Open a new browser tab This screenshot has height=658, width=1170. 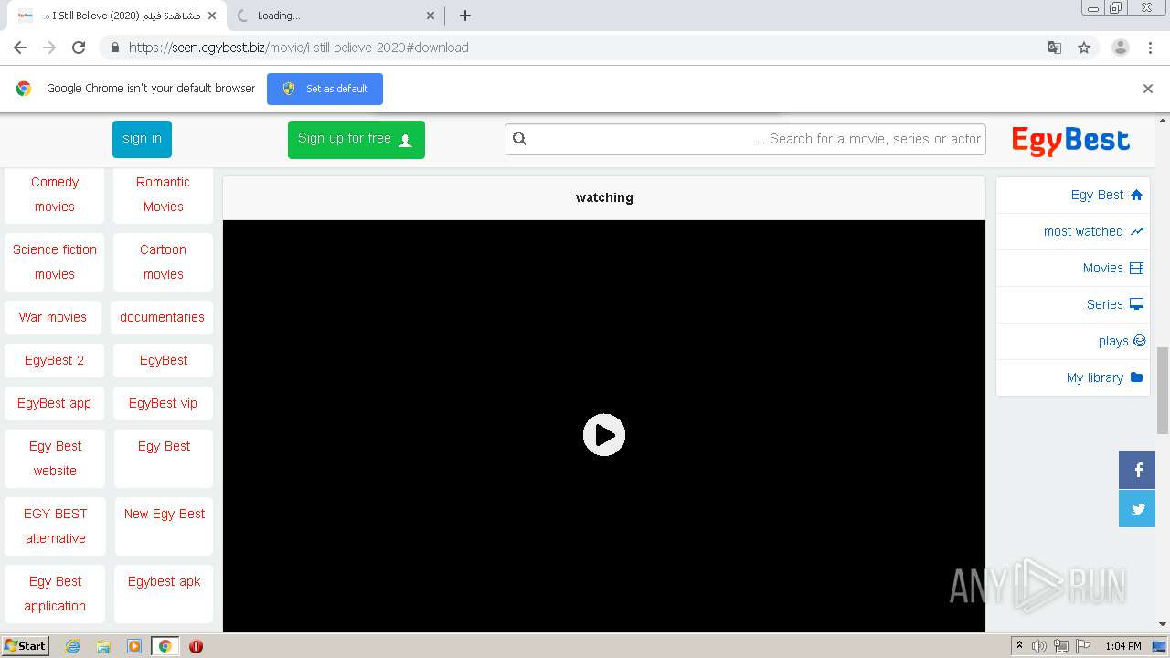click(464, 16)
